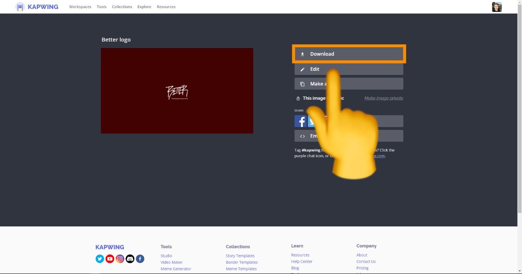Open Instagram icon in footer

coord(120,259)
